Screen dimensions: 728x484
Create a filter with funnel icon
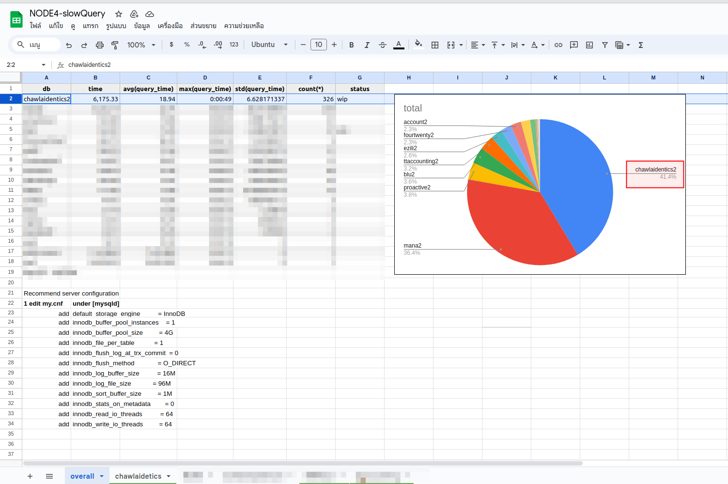pyautogui.click(x=605, y=45)
